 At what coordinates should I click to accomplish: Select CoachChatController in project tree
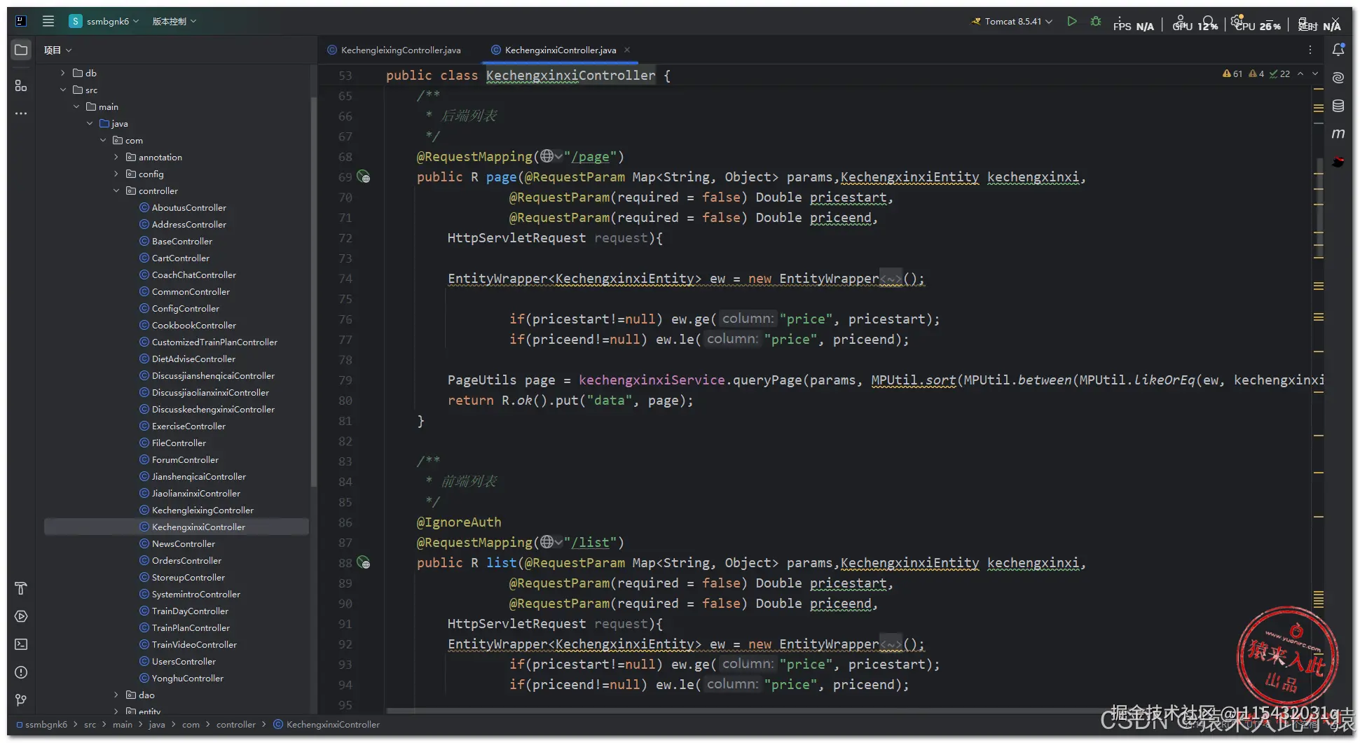pos(194,275)
